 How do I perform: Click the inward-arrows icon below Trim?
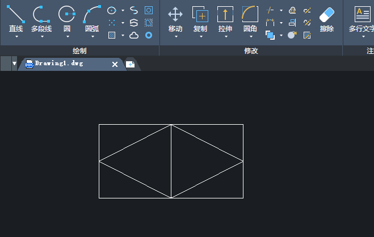270,23
